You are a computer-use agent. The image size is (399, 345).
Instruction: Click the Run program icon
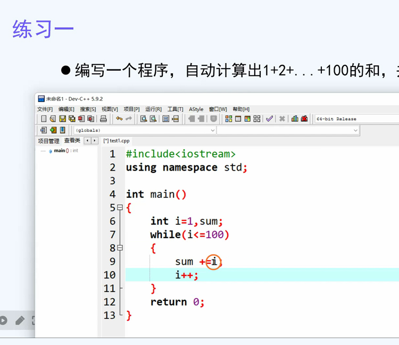click(x=237, y=119)
